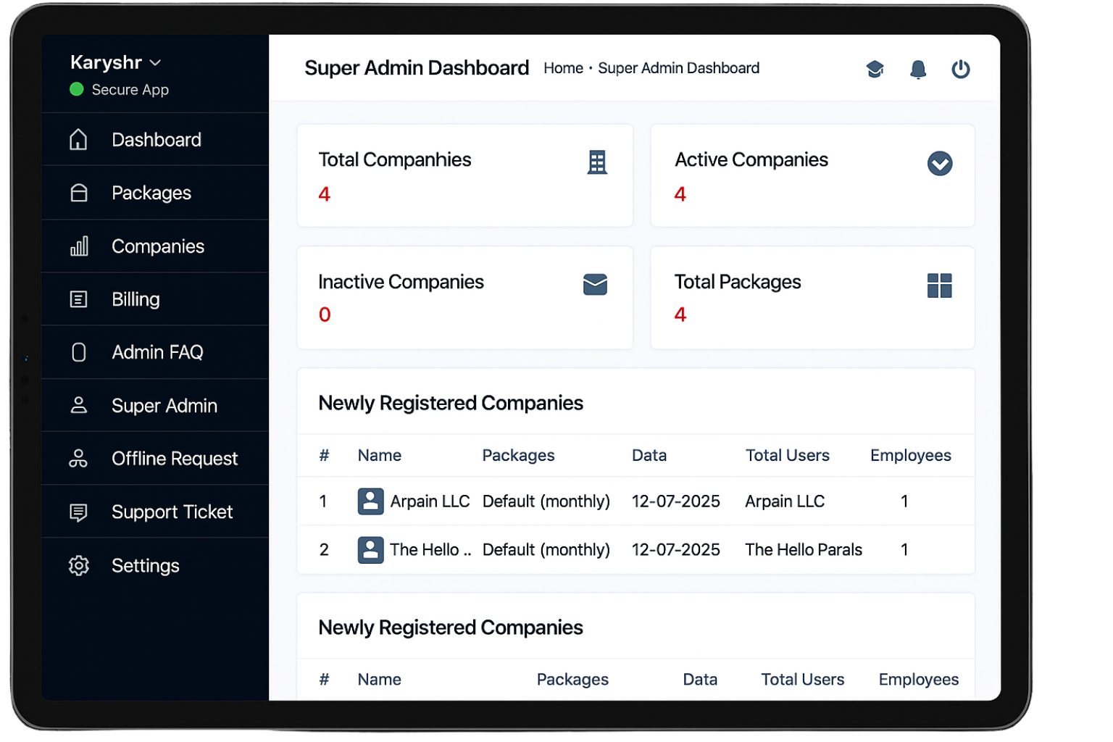Click the checkmark icon on Active Companies card
1113x742 pixels.
pos(939,163)
